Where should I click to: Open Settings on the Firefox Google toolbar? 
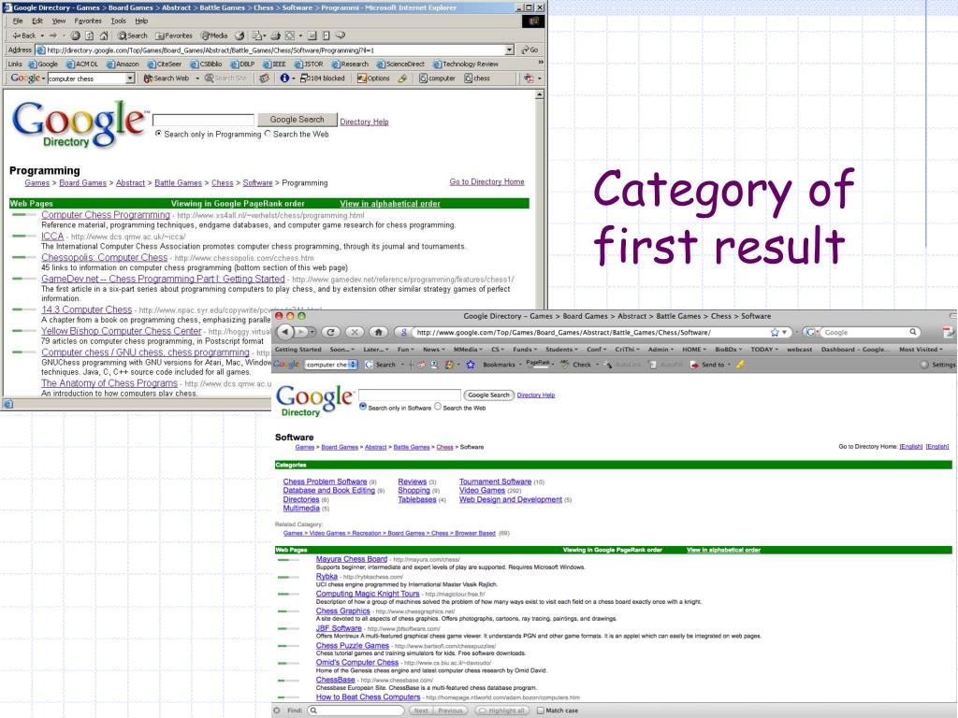(937, 365)
